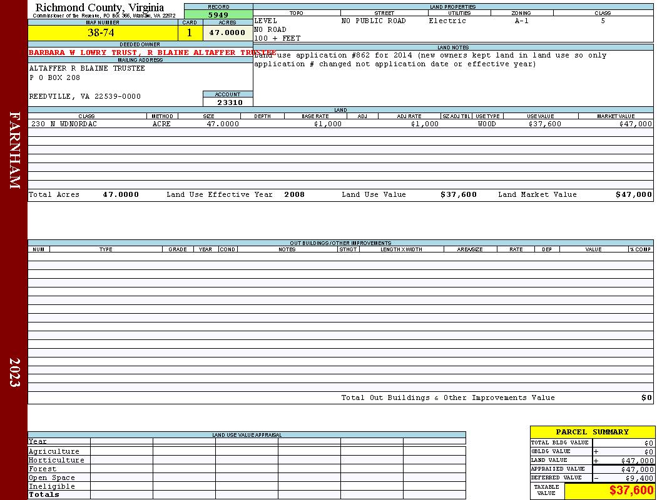Select the FARNHAM sidebar label
This screenshot has height=500, width=657.
(14, 150)
